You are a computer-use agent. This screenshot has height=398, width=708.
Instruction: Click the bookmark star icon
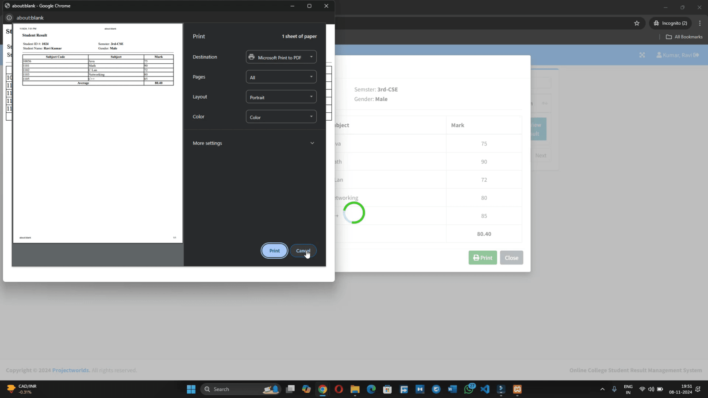click(x=637, y=23)
